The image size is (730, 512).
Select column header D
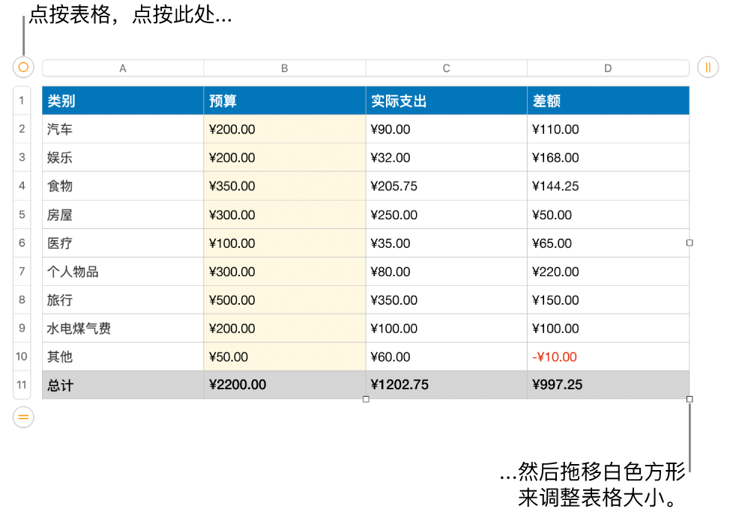[608, 67]
